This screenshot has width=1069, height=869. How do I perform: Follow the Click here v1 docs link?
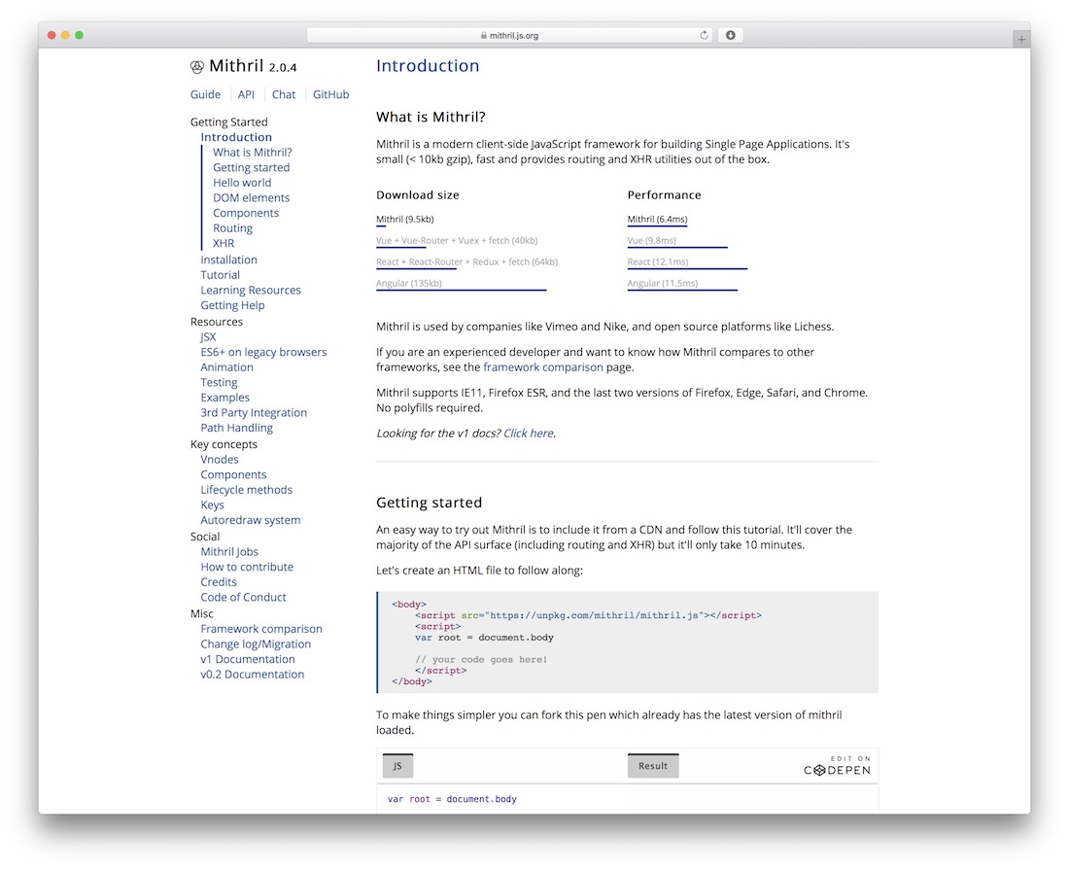529,434
